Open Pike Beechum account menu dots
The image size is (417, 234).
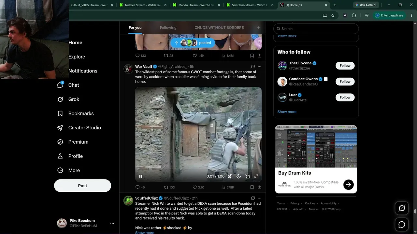point(112,223)
